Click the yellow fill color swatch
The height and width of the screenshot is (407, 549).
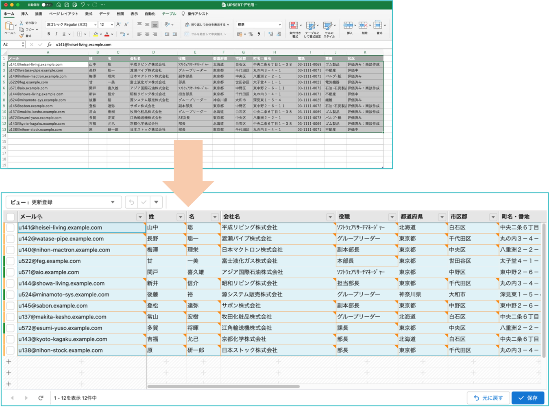(x=95, y=34)
